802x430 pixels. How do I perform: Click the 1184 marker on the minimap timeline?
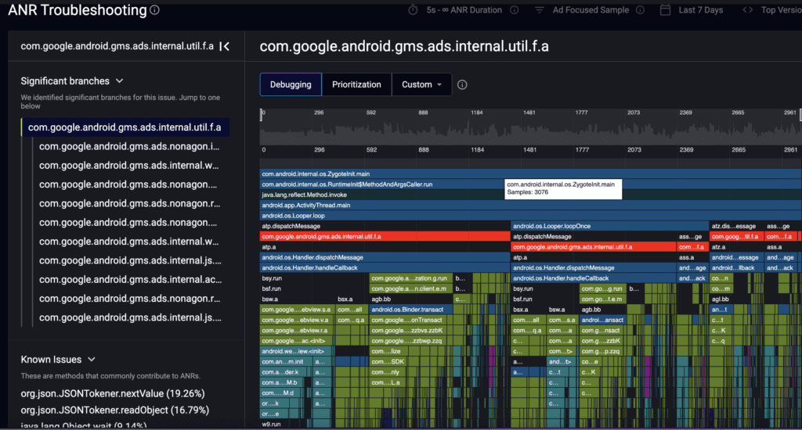(x=477, y=113)
